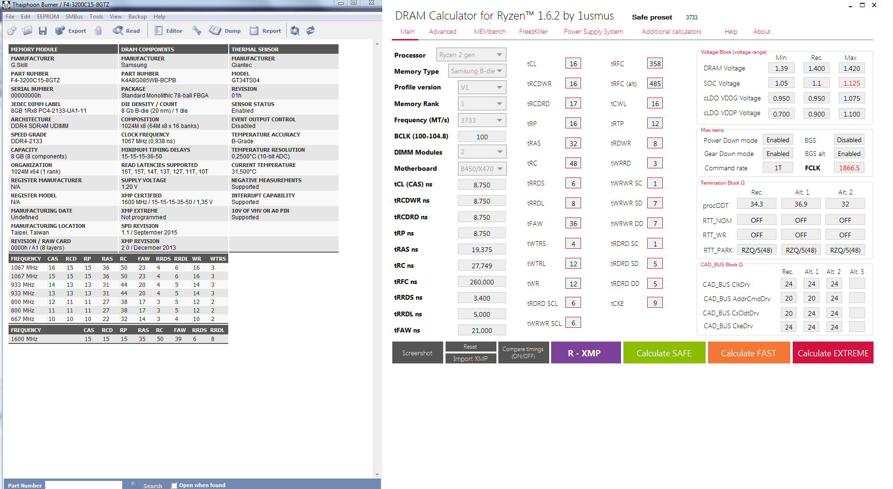Click the Read SPD toolbar button

click(x=126, y=31)
